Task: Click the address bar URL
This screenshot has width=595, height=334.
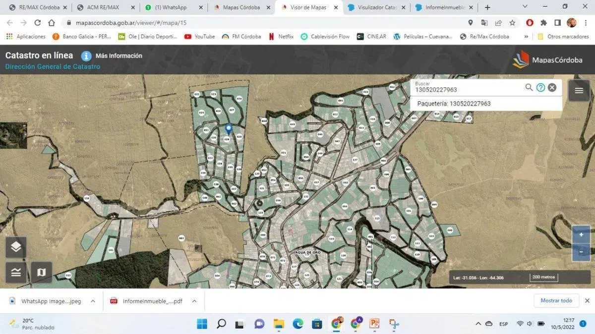Action: [x=131, y=23]
